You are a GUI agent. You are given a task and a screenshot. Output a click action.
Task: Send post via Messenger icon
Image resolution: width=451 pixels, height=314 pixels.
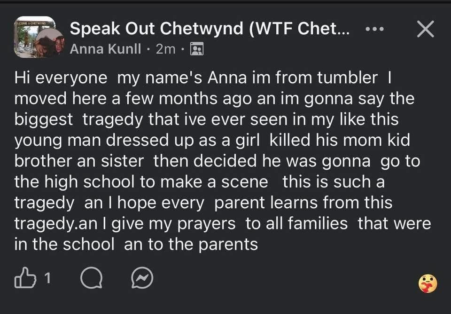[142, 280]
